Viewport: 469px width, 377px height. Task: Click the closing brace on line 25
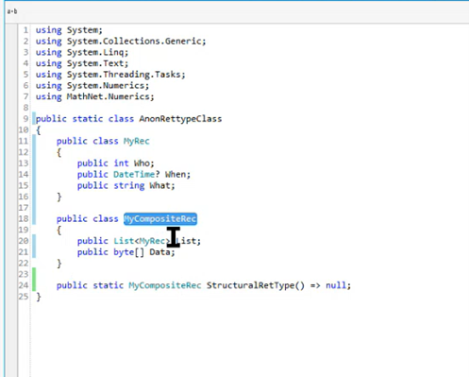coord(39,297)
